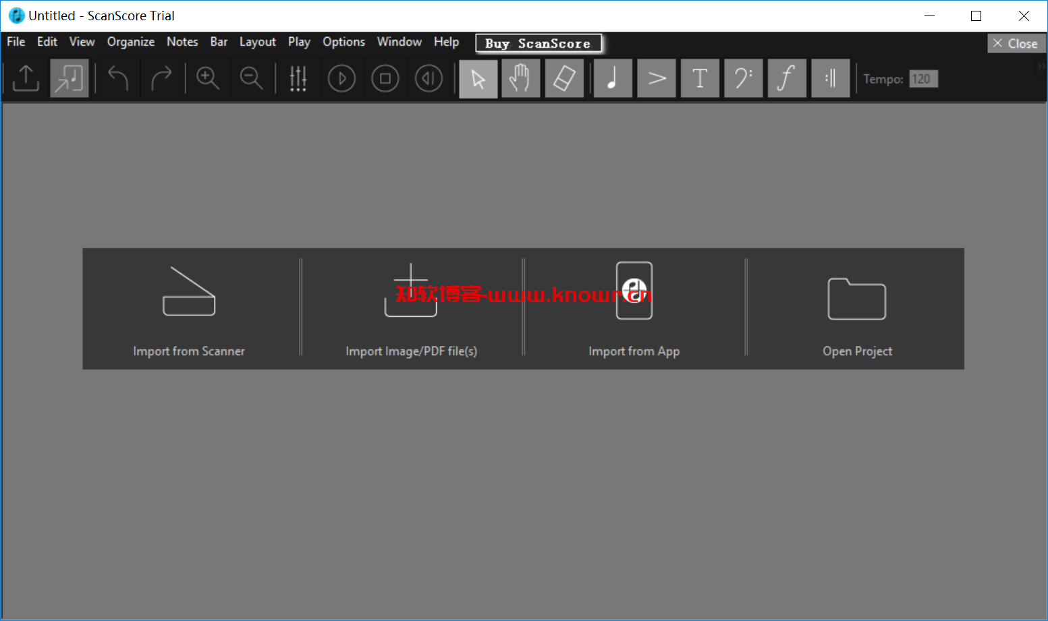Click the Import Image/PDF file(s) label

pyautogui.click(x=411, y=351)
